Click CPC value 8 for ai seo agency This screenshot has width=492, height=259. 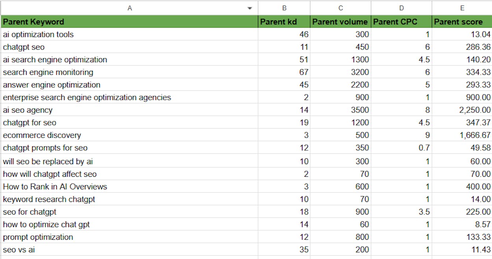401,110
